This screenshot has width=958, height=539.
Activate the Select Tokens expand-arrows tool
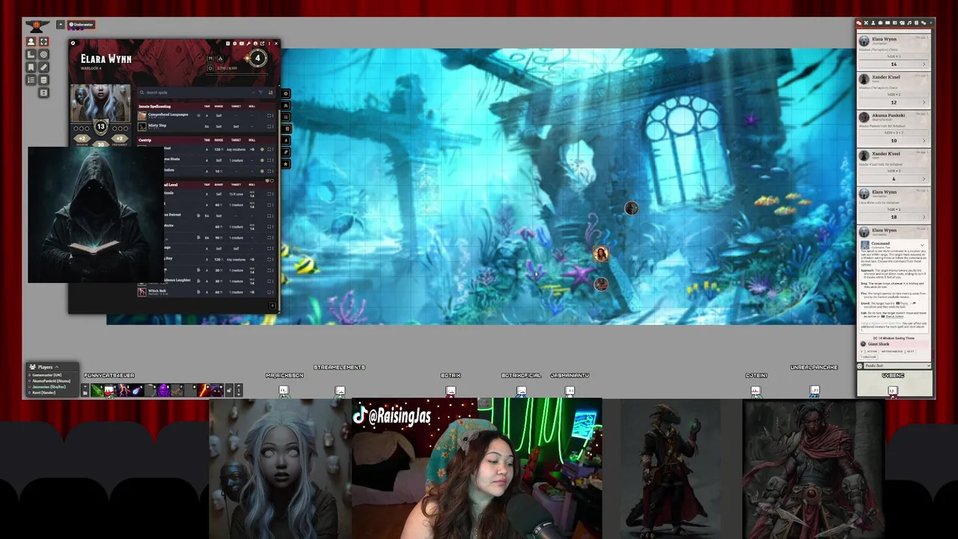tap(43, 42)
